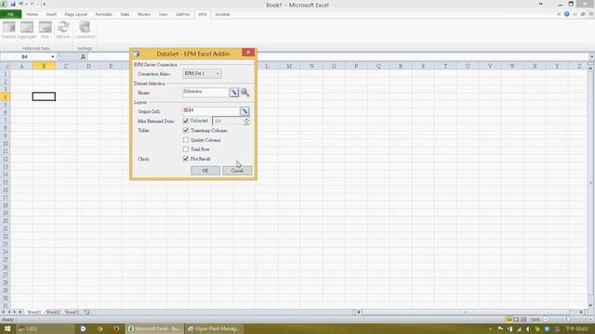Decrease the Max Returned Data spinner

pyautogui.click(x=246, y=123)
